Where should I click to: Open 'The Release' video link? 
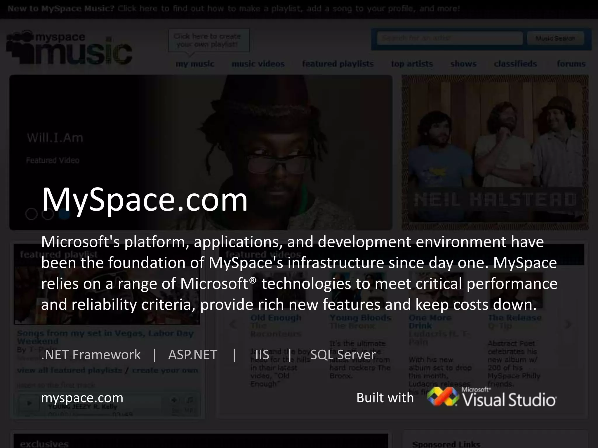pos(515,317)
